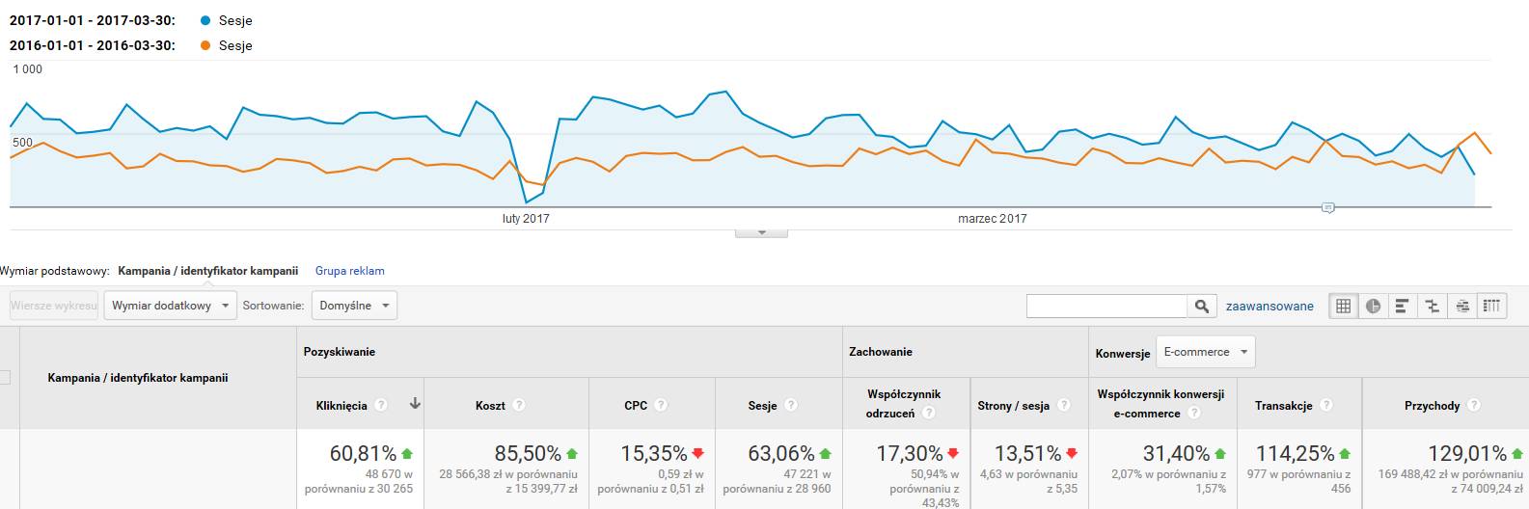
Task: Open the Wymiar dodatkowy dropdown
Action: coord(170,307)
